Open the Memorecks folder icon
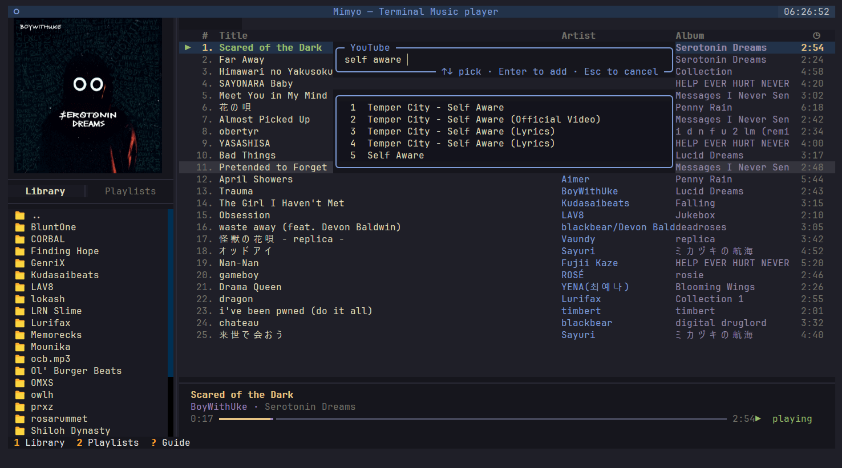 tap(20, 335)
